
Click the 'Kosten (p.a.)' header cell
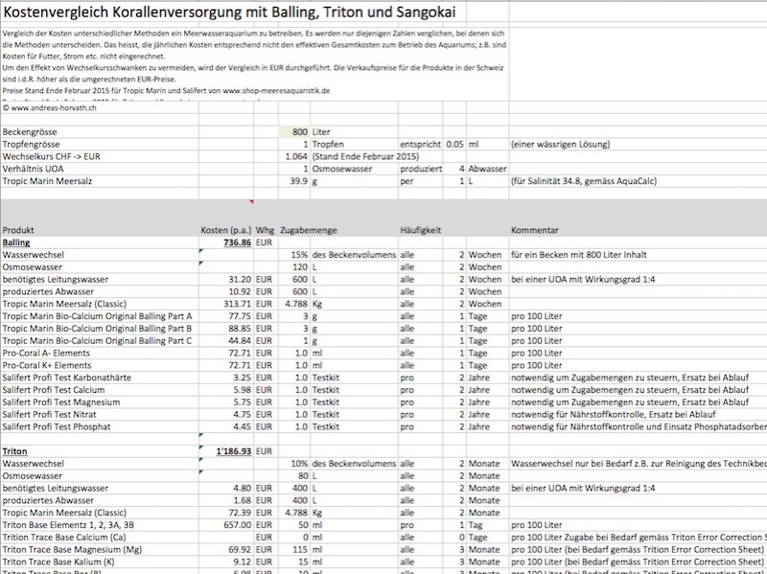coord(225,230)
